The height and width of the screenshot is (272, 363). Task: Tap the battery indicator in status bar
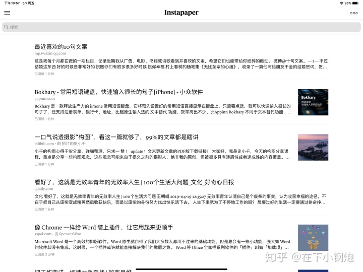[355, 3]
